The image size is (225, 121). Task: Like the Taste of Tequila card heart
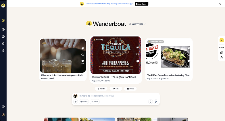pyautogui.click(x=138, y=61)
